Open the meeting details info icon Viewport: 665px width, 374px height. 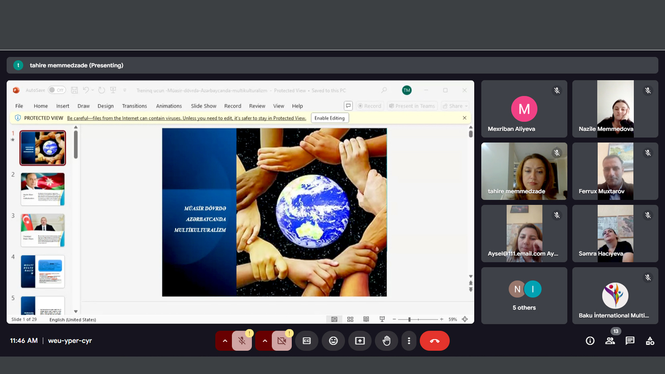pyautogui.click(x=590, y=341)
